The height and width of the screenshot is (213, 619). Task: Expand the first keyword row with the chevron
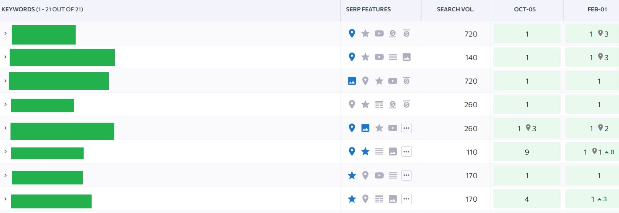(5, 33)
